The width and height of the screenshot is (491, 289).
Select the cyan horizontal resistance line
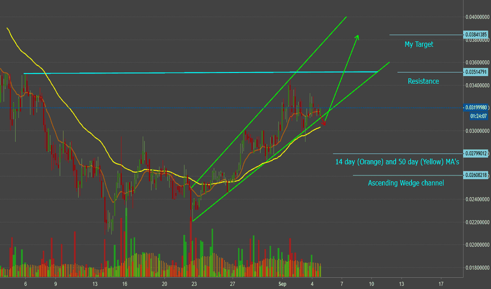(200, 73)
